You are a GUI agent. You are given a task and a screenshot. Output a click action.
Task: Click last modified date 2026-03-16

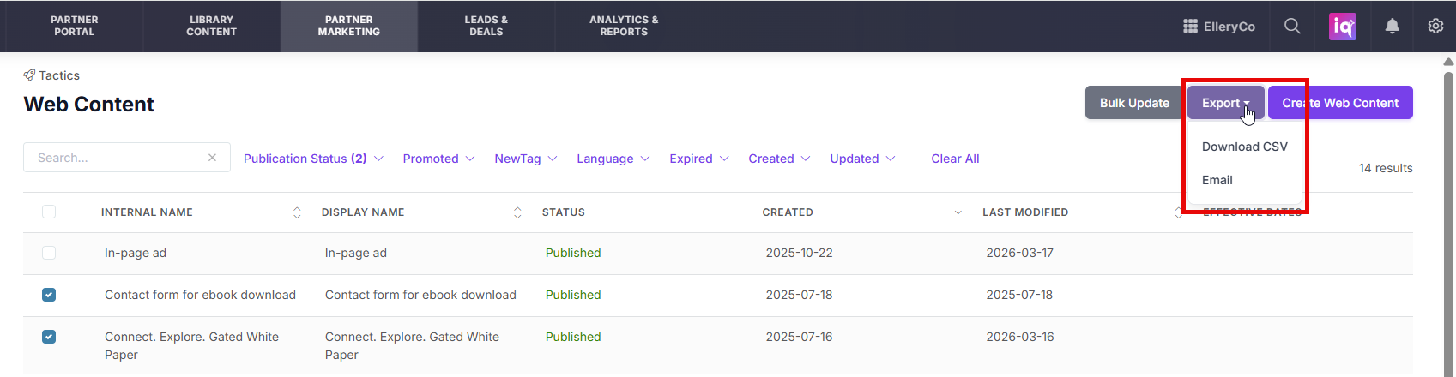[1020, 337]
